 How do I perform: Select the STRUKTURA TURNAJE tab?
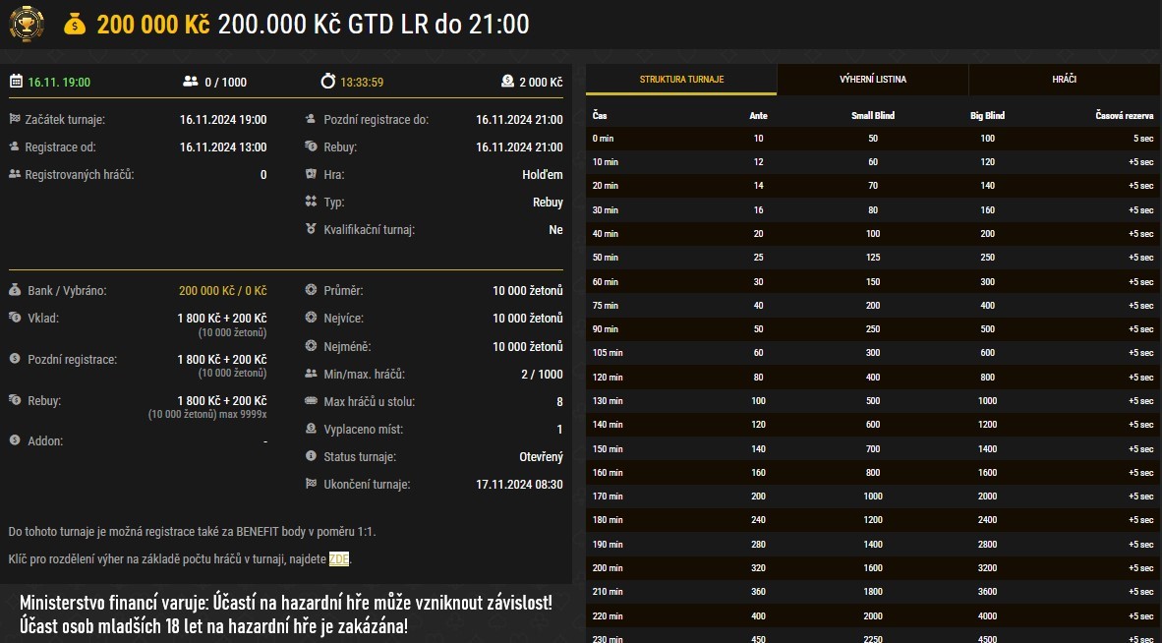click(x=681, y=82)
